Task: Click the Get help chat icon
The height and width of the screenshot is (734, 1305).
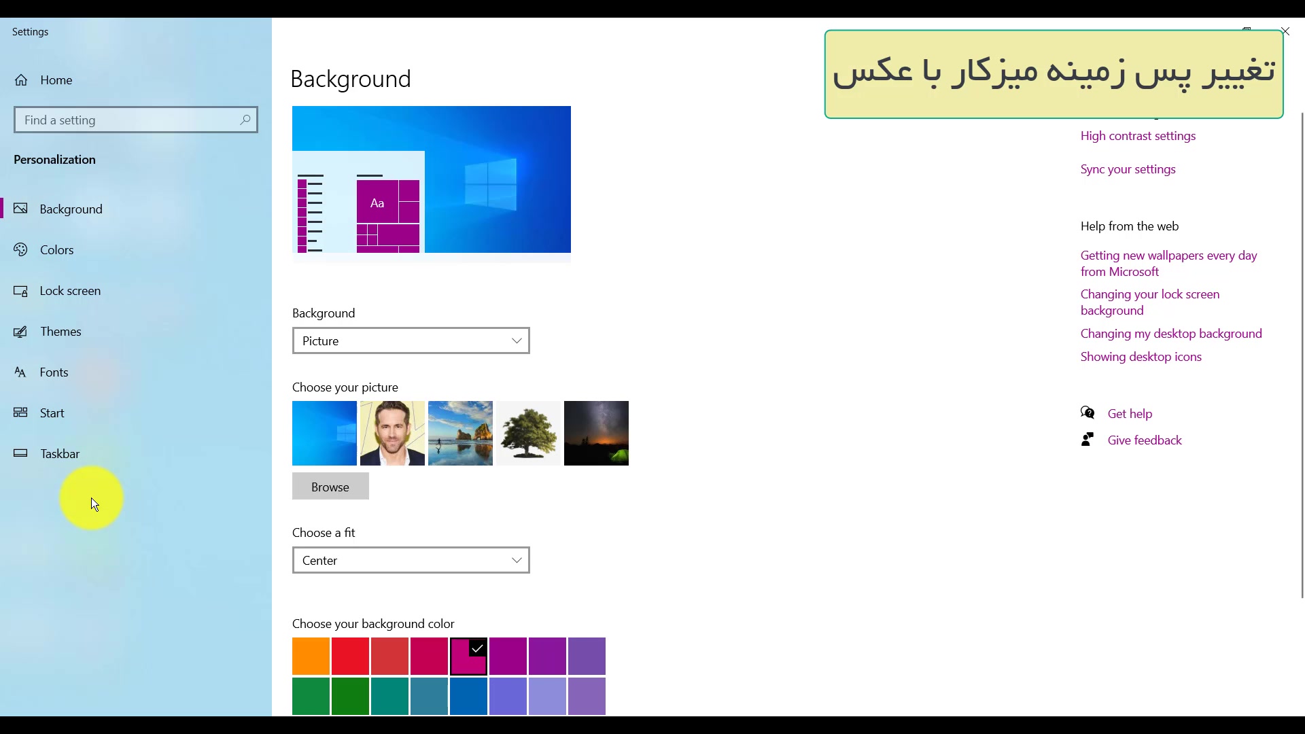Action: pos(1087,413)
